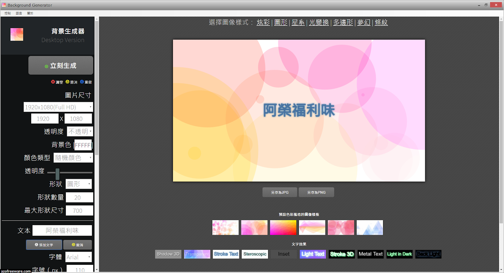Click the width field showing 1920
The height and width of the screenshot is (273, 504).
pyautogui.click(x=45, y=119)
